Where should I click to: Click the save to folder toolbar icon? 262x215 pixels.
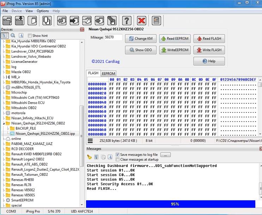click(x=20, y=20)
